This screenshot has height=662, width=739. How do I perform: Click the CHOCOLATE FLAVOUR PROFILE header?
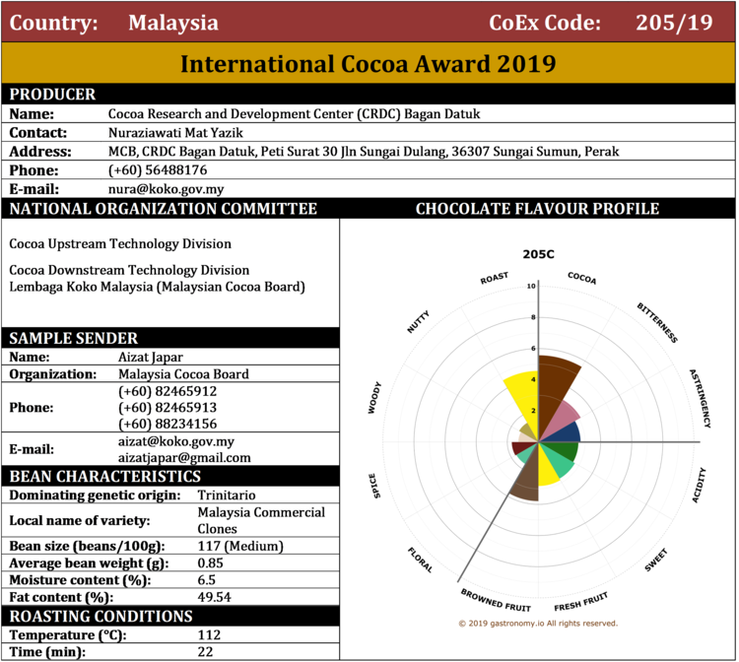pos(537,209)
